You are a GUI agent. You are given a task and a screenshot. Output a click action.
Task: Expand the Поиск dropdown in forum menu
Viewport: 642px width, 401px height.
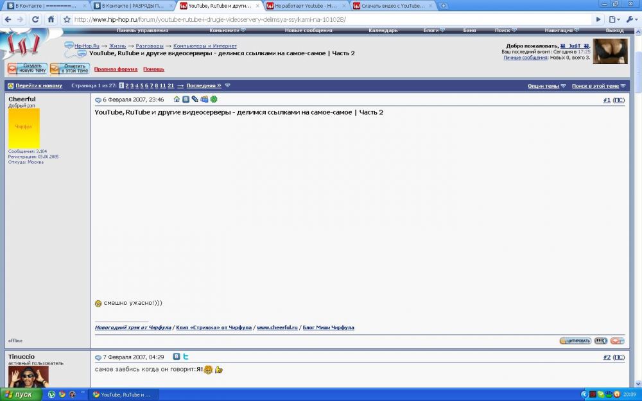(x=506, y=30)
